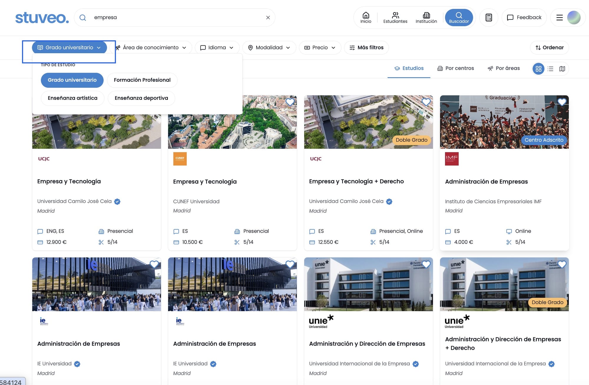Expand the Idioma filter
This screenshot has width=589, height=385.
[x=217, y=48]
